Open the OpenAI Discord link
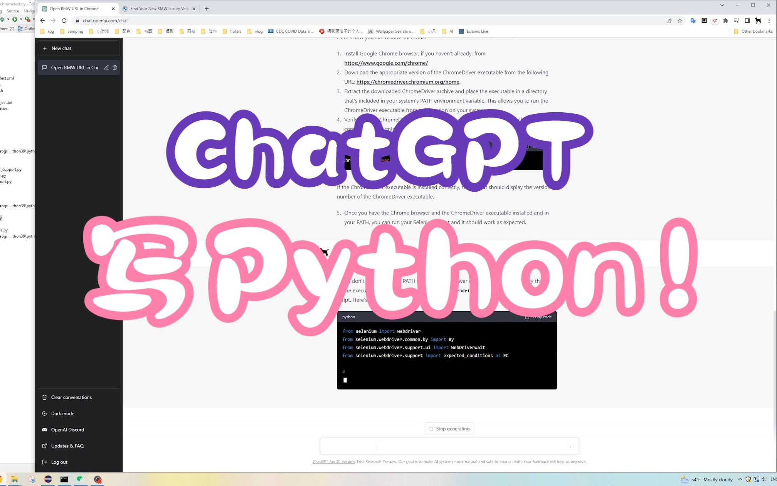The height and width of the screenshot is (486, 777). click(67, 430)
